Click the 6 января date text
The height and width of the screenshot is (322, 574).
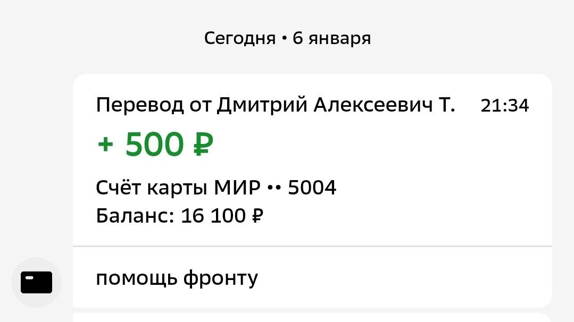(x=331, y=38)
